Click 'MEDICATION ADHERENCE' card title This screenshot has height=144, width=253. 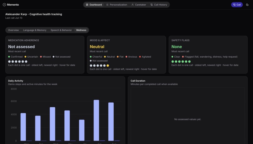24,40
